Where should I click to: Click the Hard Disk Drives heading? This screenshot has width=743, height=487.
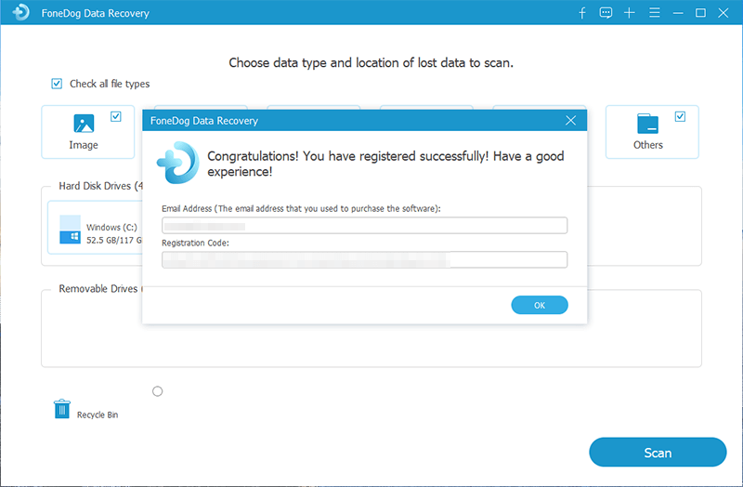pos(100,186)
